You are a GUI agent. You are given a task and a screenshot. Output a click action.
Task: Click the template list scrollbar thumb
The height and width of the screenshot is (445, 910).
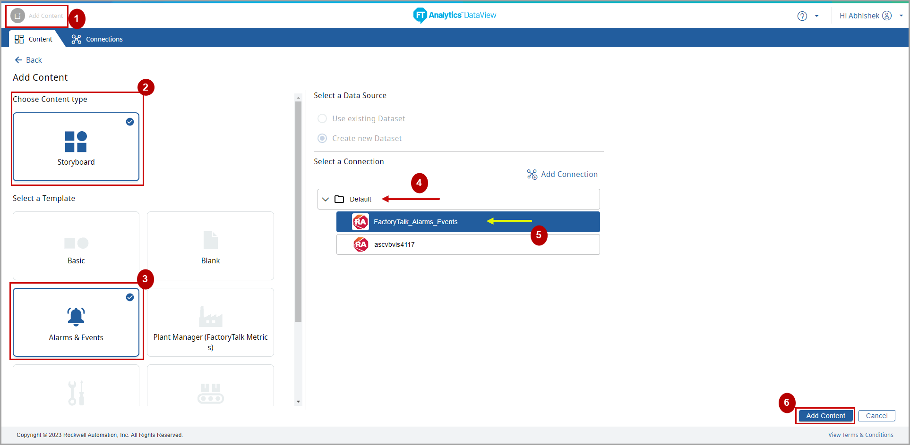[298, 211]
